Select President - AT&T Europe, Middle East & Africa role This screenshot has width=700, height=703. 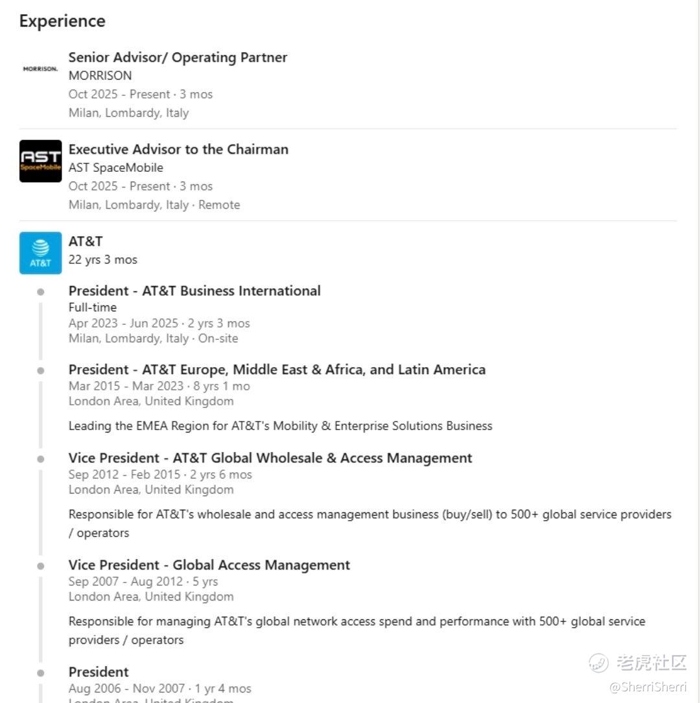[x=277, y=370]
